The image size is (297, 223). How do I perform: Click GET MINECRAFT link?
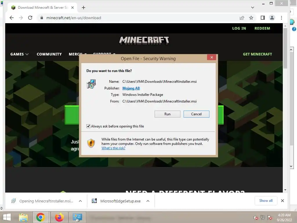[x=258, y=54]
